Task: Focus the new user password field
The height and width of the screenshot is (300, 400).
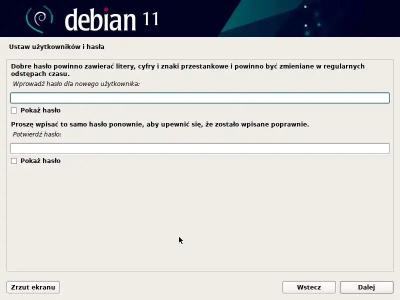Action: [x=200, y=98]
